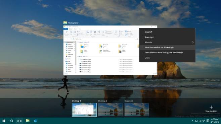Open the network tray icon
The image size is (221, 124).
click(200, 121)
